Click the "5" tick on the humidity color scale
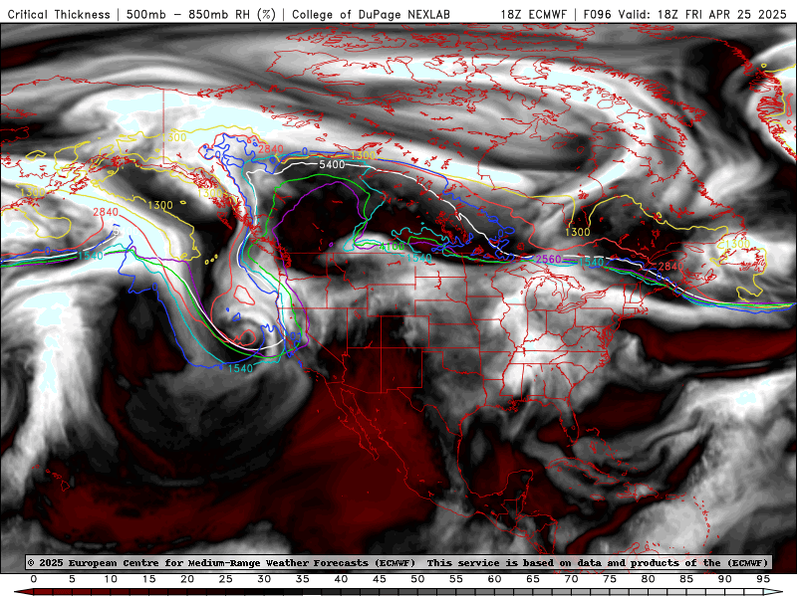Screen dimensions: 797x597 point(72,579)
